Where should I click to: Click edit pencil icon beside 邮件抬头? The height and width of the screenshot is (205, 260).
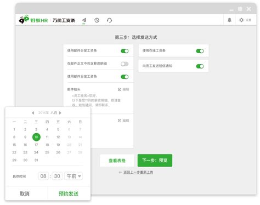120,89
